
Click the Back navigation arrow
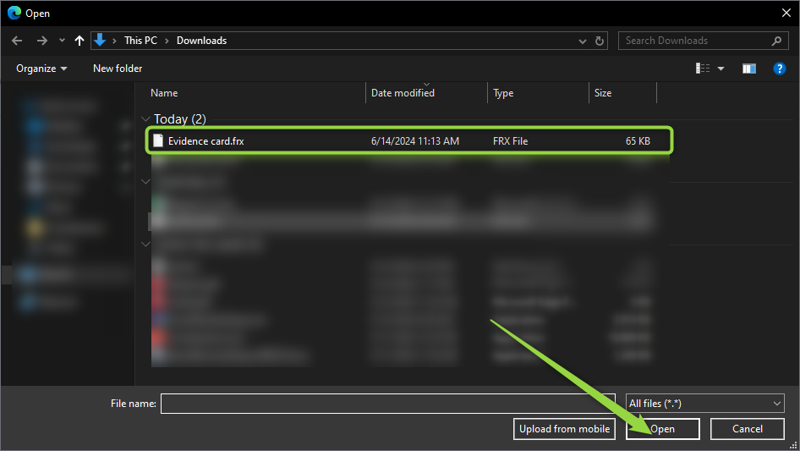(x=17, y=41)
